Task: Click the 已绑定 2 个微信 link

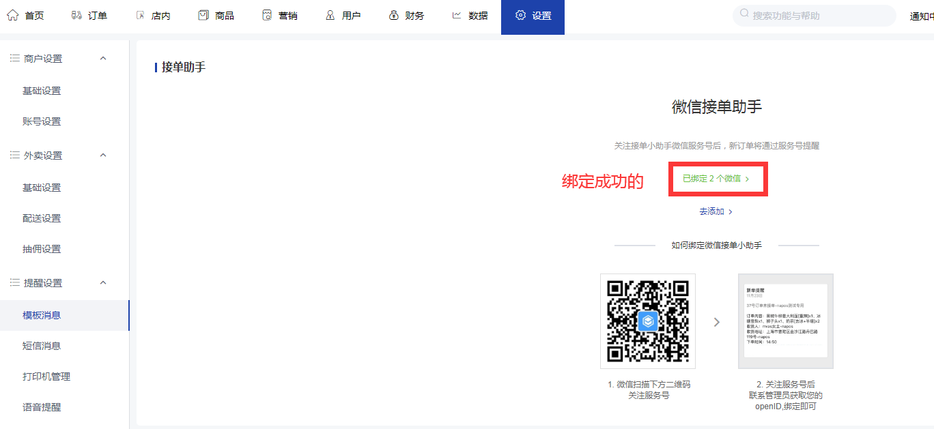Action: (711, 179)
